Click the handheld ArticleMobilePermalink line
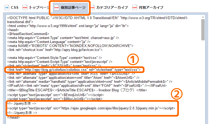Viewport: 213px width, 124px height. tap(90, 82)
